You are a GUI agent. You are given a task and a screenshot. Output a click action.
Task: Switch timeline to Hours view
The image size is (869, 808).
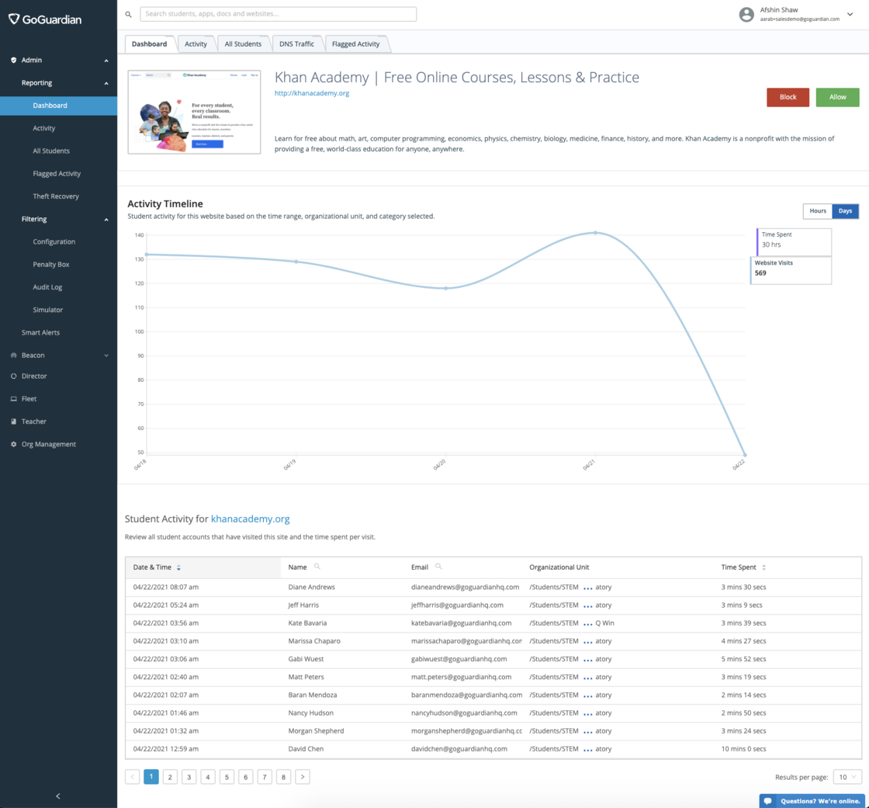tap(818, 211)
